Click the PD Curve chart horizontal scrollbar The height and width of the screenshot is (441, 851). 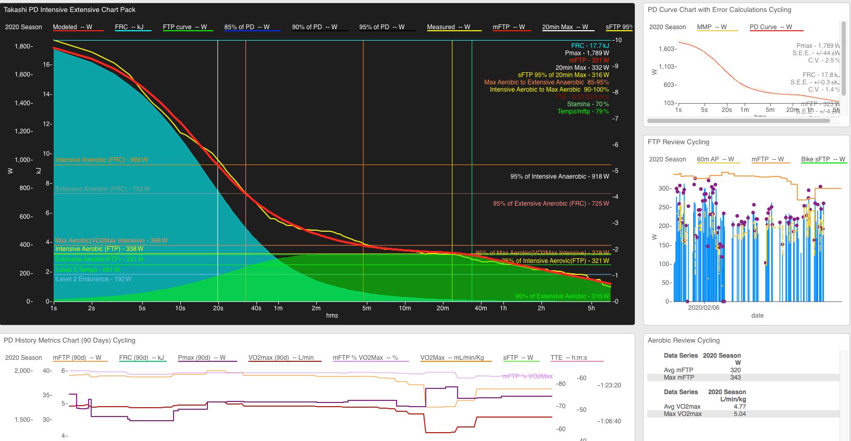coord(739,121)
